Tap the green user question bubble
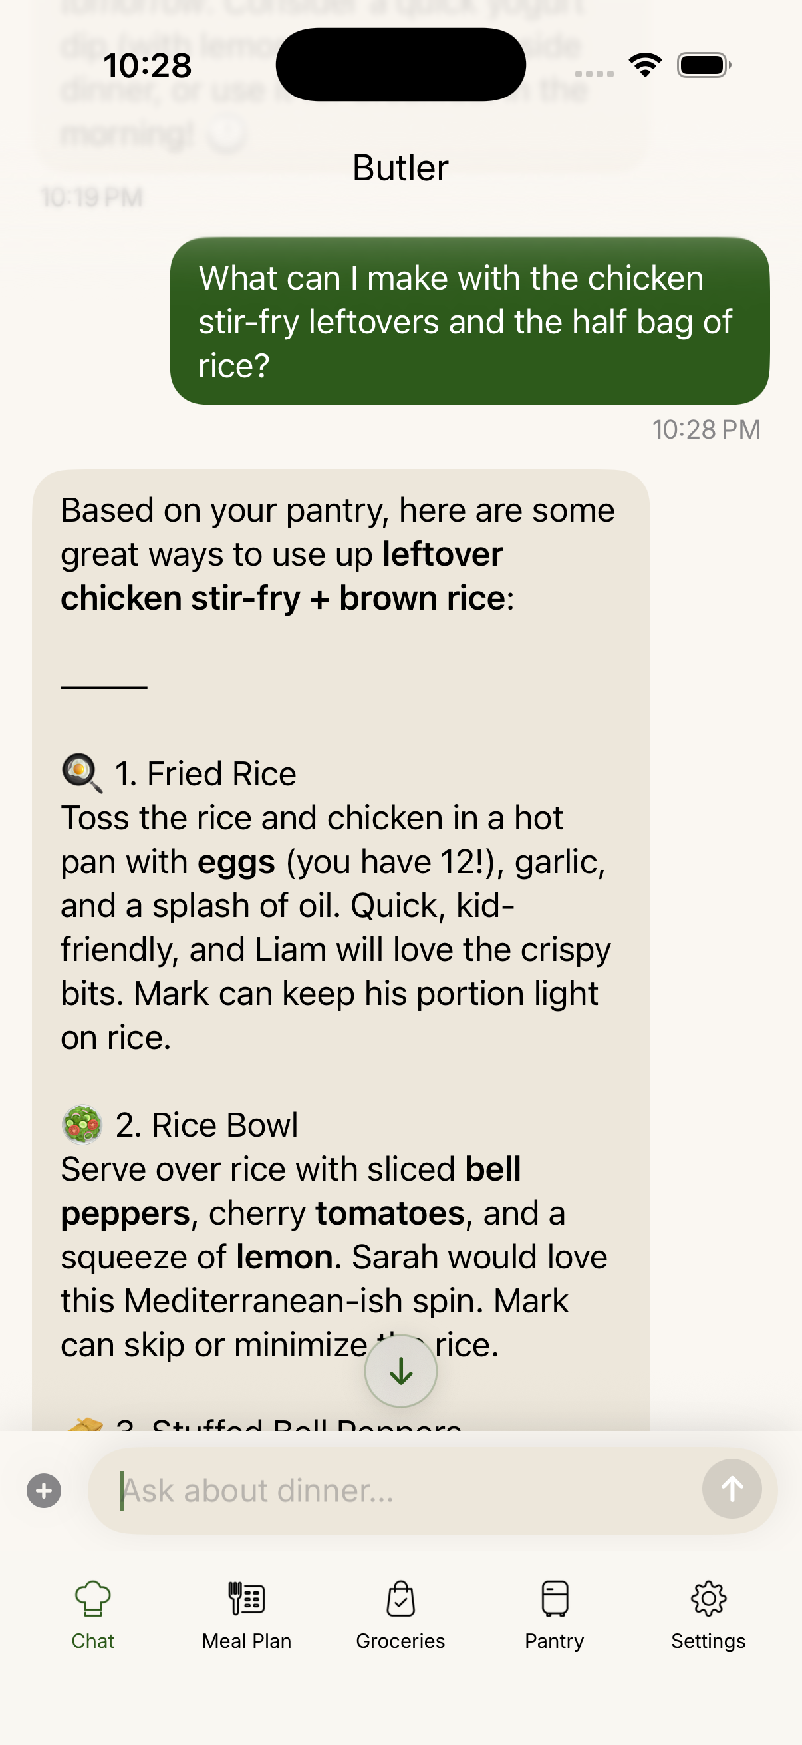 469,321
